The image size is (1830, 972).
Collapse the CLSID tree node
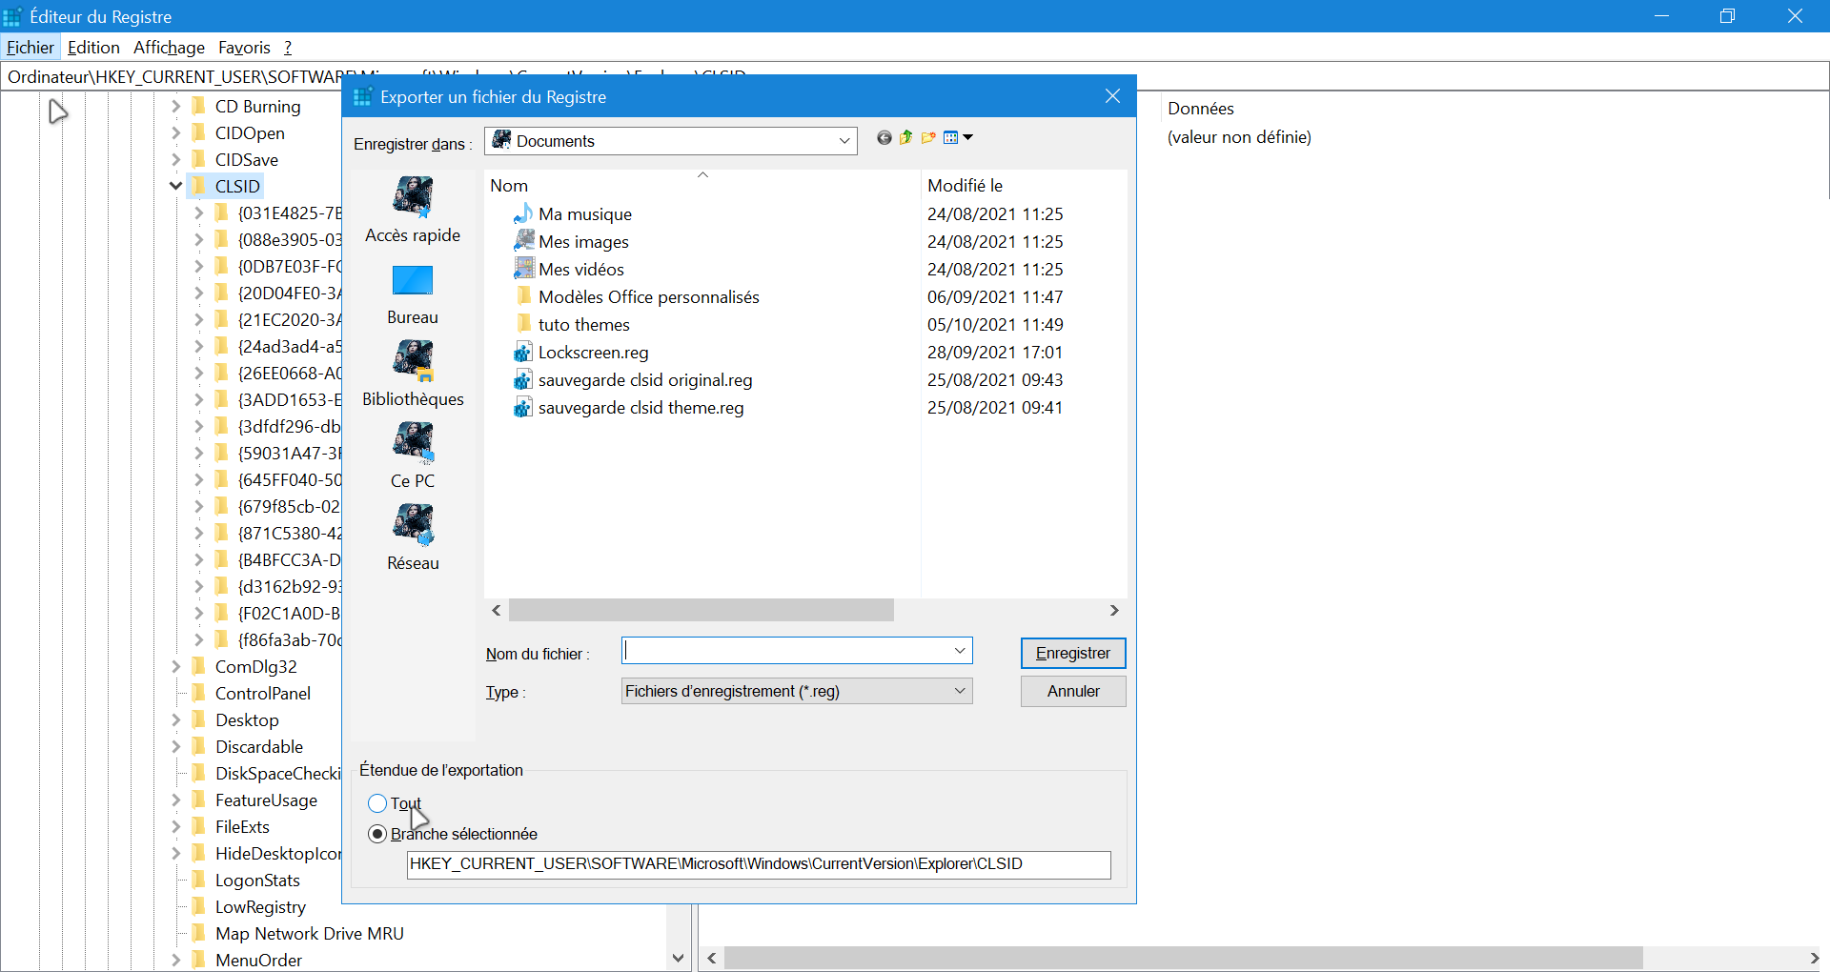click(176, 186)
